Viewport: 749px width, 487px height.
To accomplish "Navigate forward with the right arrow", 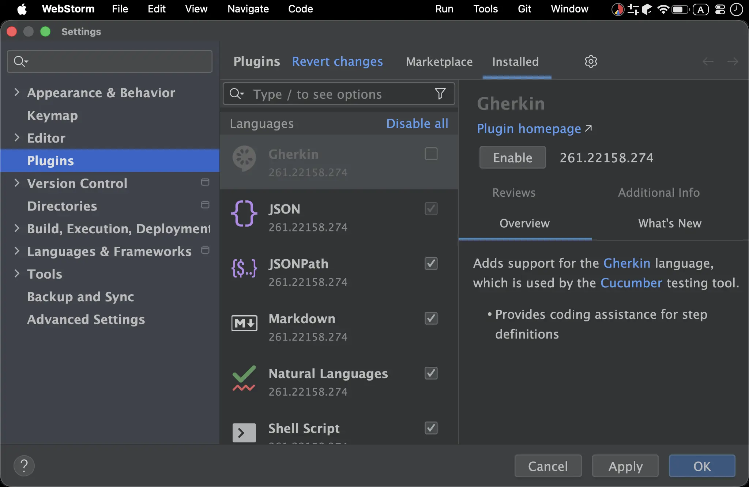I will (733, 61).
